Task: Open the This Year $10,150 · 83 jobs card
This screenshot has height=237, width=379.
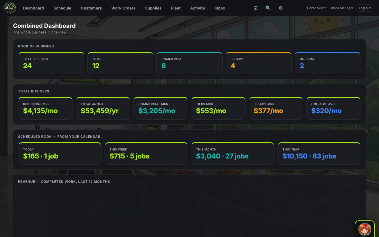Action: pyautogui.click(x=319, y=153)
